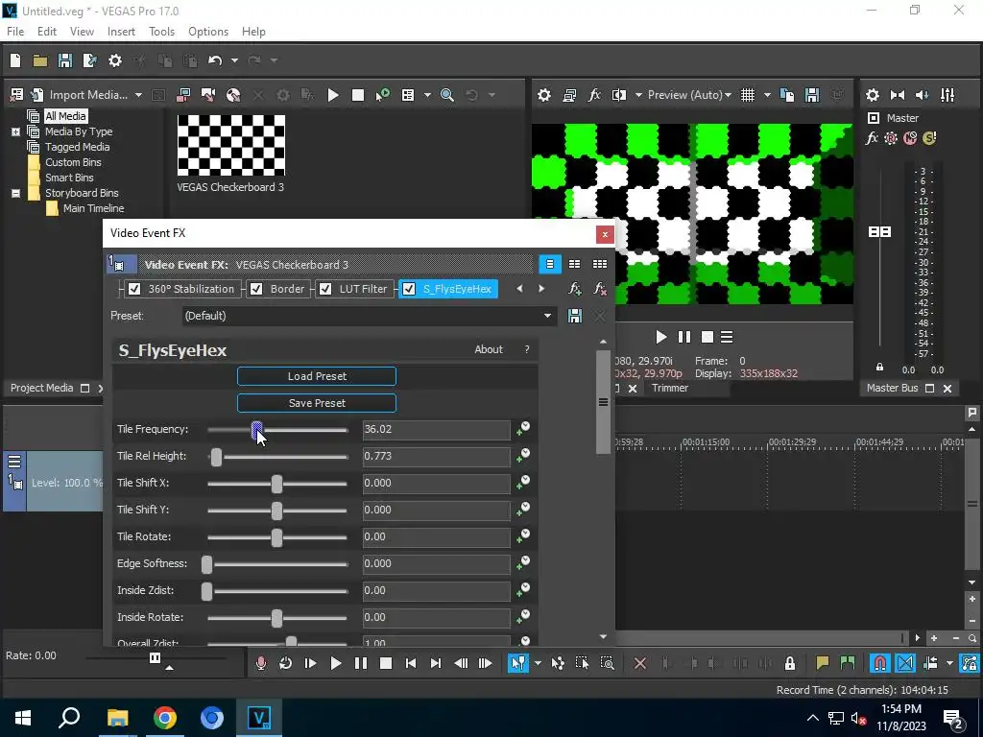
Task: Click the Load Preset button
Action: tap(317, 376)
